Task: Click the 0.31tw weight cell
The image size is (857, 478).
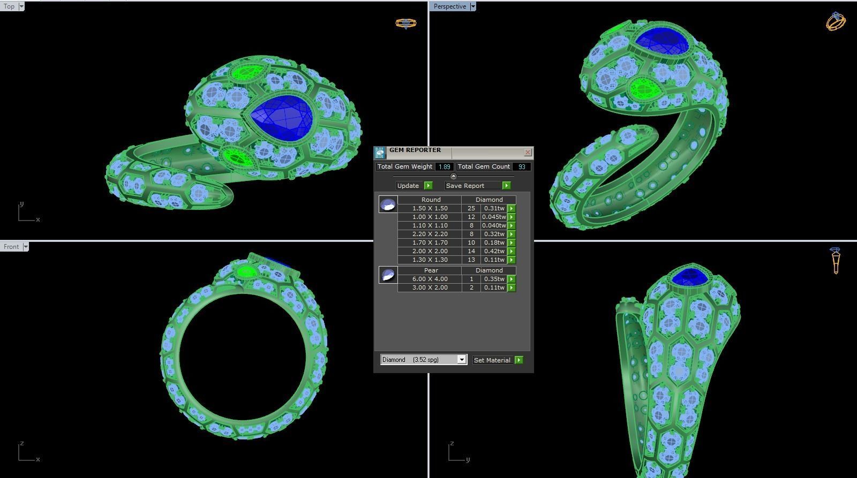Action: pyautogui.click(x=494, y=208)
